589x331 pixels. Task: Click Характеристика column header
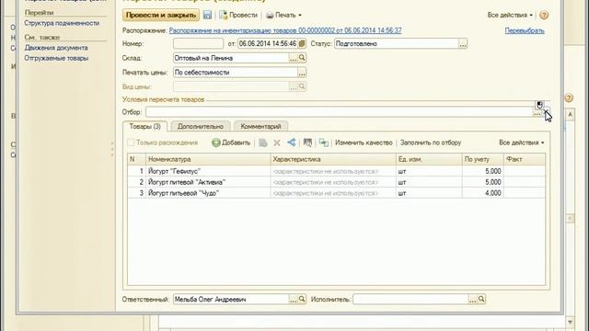(x=333, y=159)
